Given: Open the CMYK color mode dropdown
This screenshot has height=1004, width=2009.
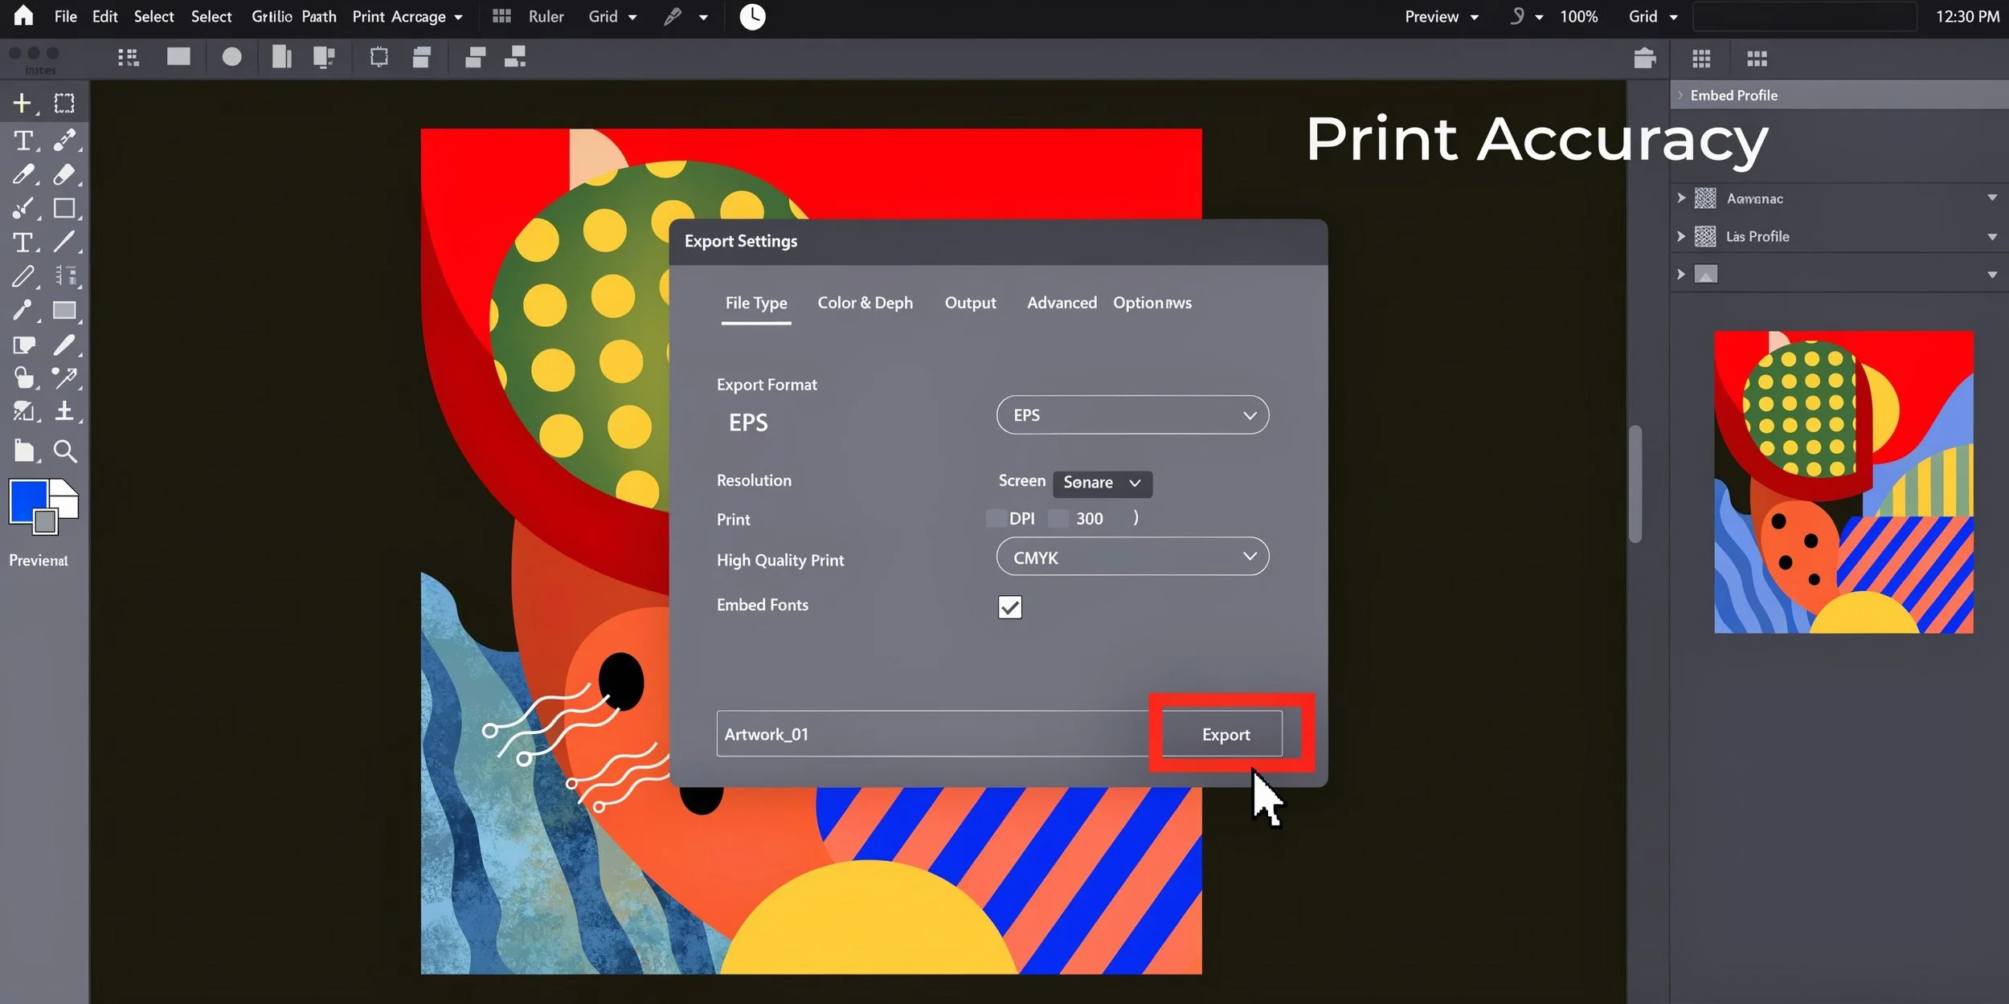Looking at the screenshot, I should [1131, 557].
